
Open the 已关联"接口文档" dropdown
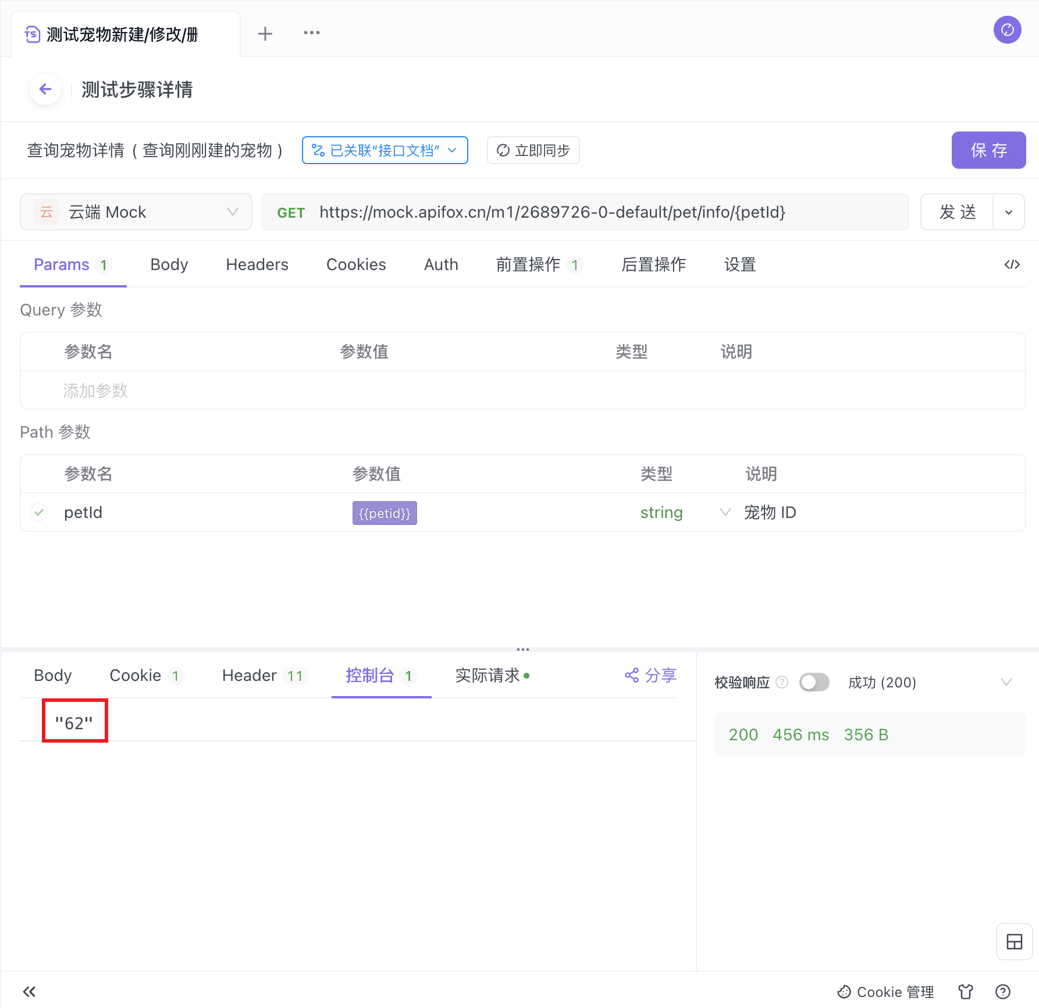(x=385, y=151)
